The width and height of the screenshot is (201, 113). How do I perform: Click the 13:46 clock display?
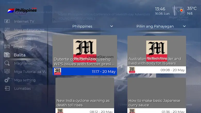pos(160,9)
